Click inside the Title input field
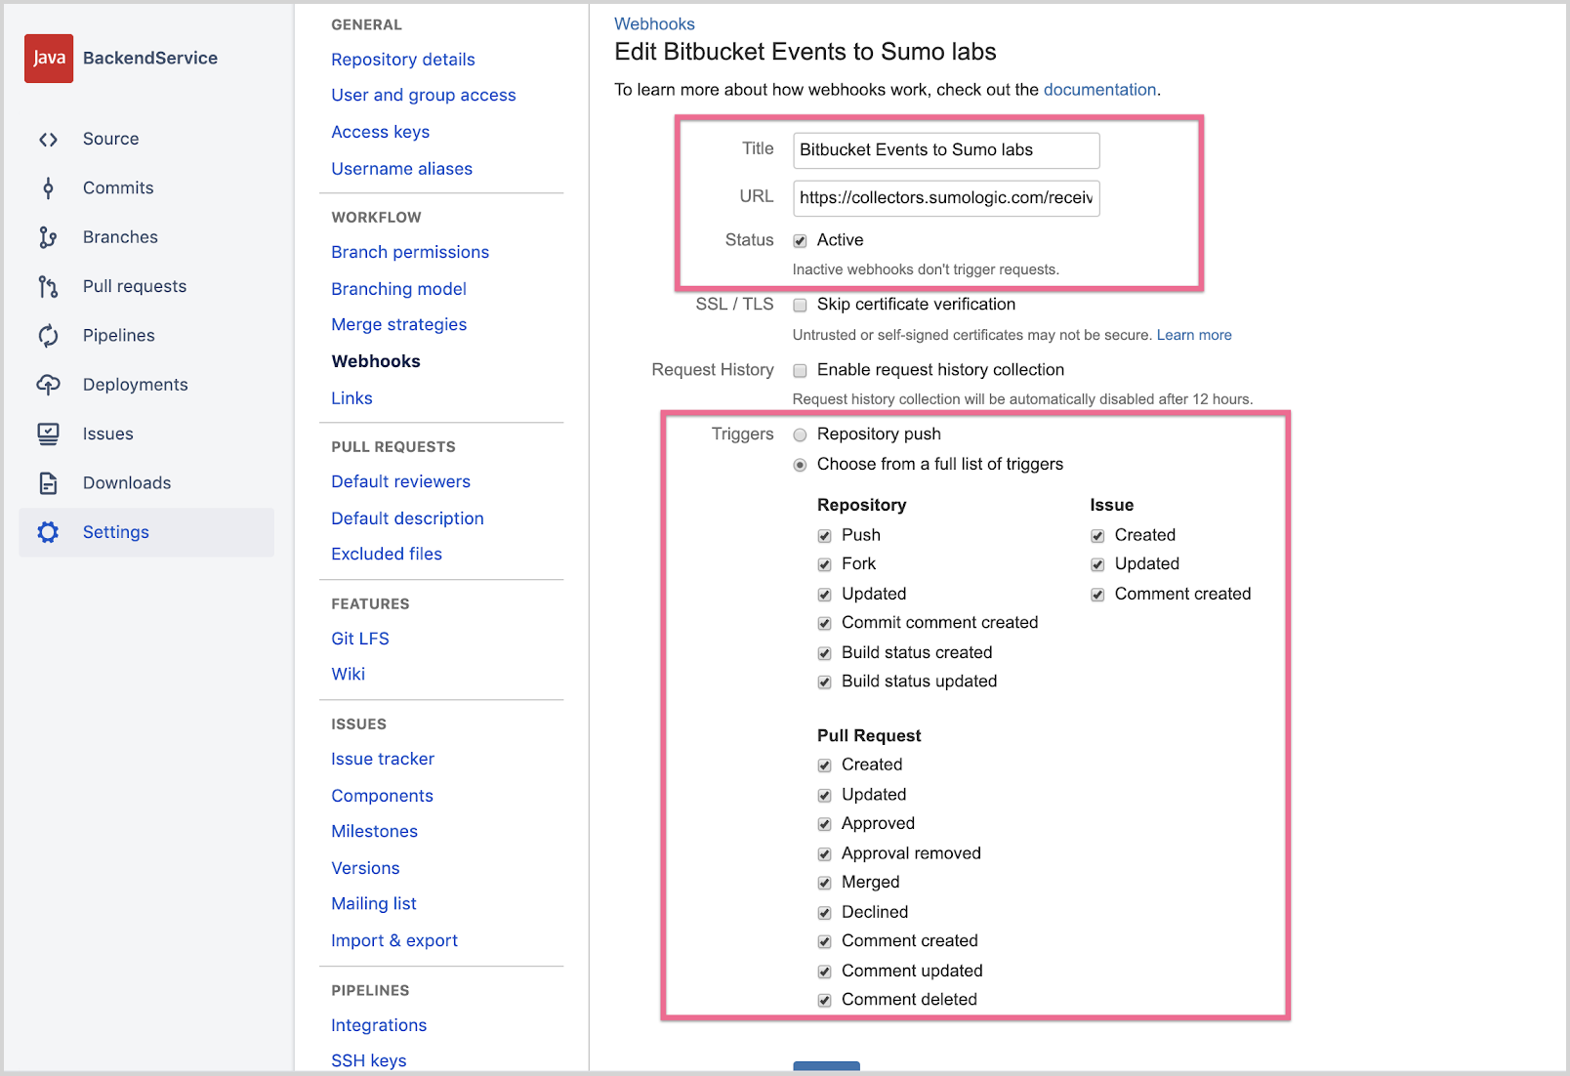Viewport: 1570px width, 1076px height. click(945, 149)
